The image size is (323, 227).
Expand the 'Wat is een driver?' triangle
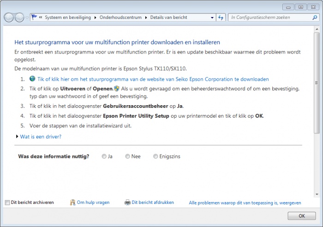[17, 137]
